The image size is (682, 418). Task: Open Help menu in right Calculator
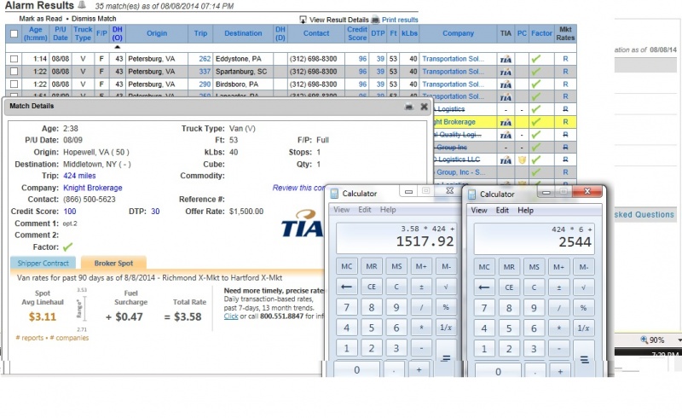tap(525, 211)
